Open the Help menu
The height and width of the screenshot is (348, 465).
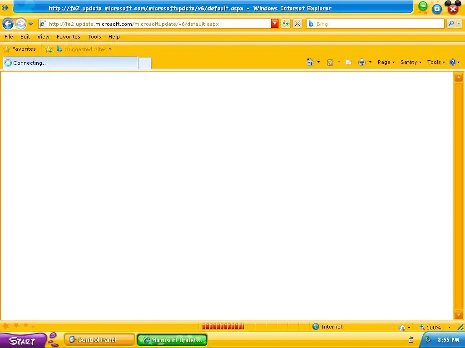[114, 37]
